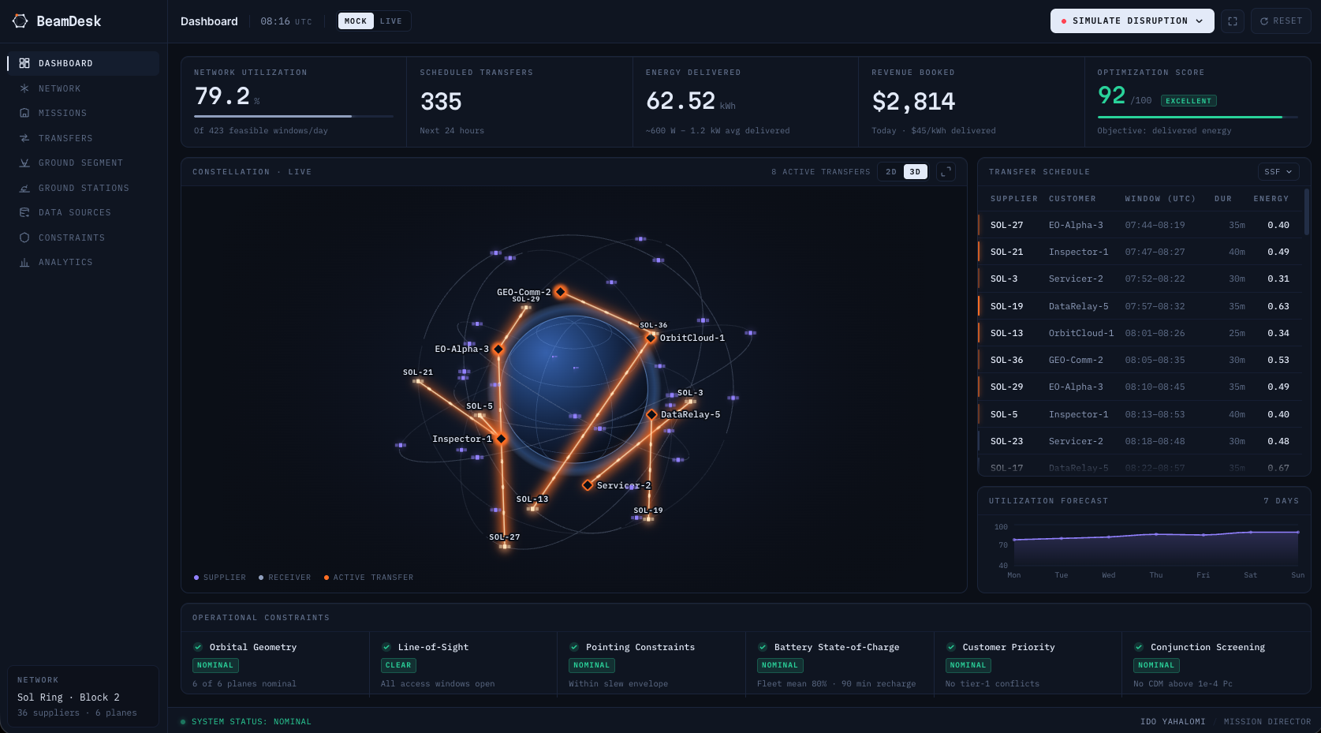1321x733 pixels.
Task: Click the RESET button
Action: pyautogui.click(x=1281, y=21)
